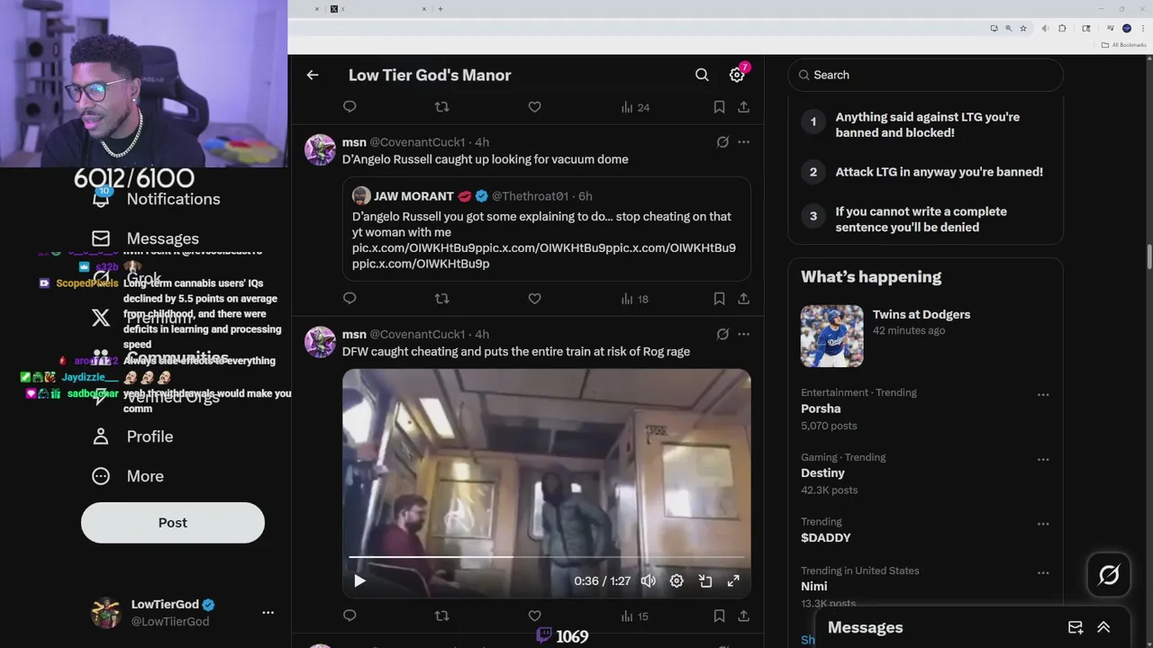The image size is (1153, 648).
Task: Open All Bookmarks folder
Action: click(1124, 45)
